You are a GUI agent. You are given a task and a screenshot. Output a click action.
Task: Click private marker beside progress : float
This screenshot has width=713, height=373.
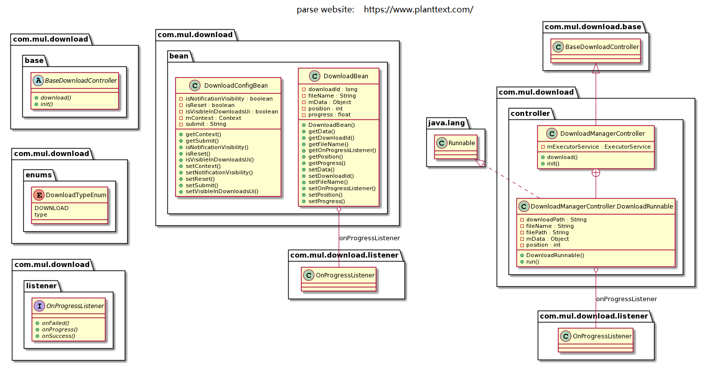[x=304, y=115]
